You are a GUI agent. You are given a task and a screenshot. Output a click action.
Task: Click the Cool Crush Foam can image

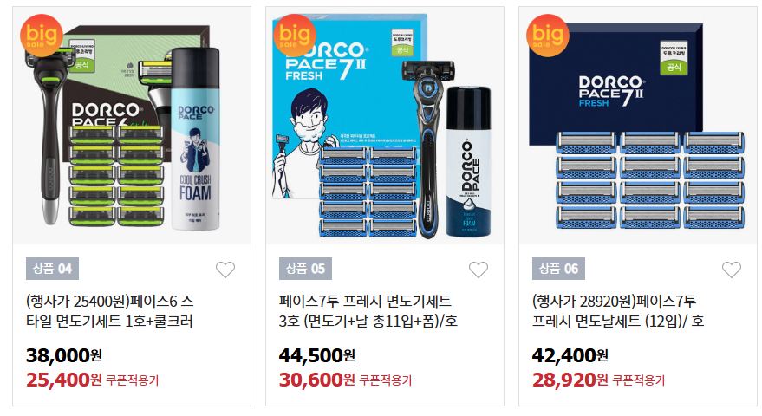tap(195, 139)
